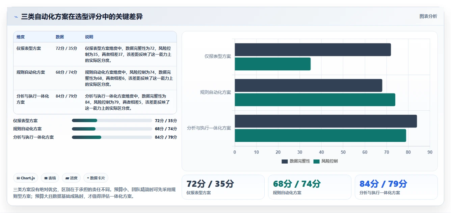
Task: Click the 仅报表型方案 description text in table
Action: point(129,55)
